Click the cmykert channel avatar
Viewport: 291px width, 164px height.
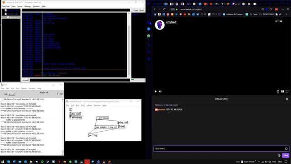[x=160, y=25]
